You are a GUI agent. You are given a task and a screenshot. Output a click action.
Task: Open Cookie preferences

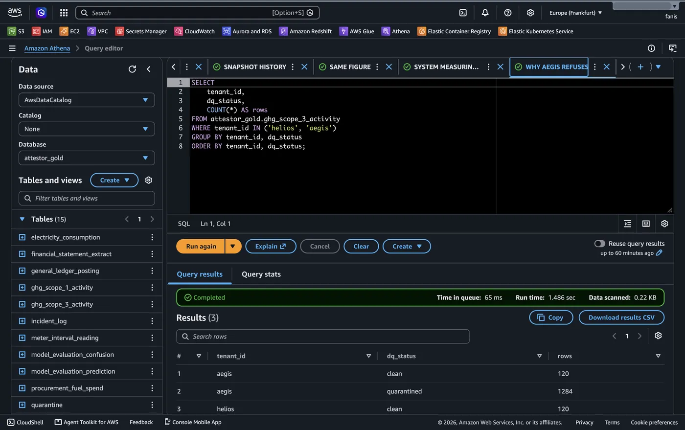654,422
